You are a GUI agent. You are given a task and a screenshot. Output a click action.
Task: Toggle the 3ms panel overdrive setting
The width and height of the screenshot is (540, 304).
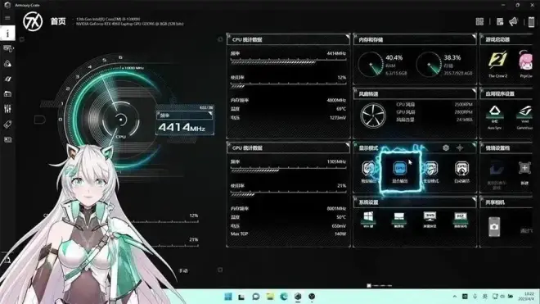(x=430, y=220)
